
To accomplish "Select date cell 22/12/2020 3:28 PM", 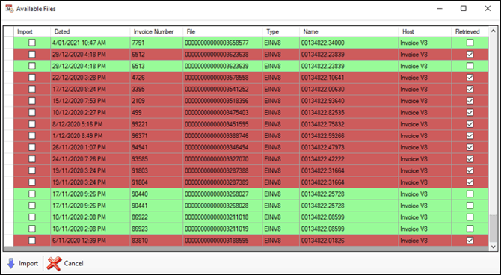I will tap(90, 78).
